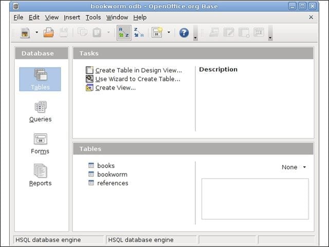Close the OpenOffice.org Base window

pos(312,6)
